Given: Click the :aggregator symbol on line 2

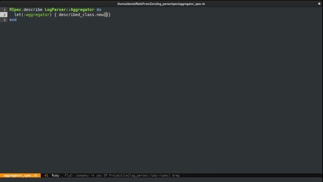Looking at the screenshot, I should click(36, 15).
